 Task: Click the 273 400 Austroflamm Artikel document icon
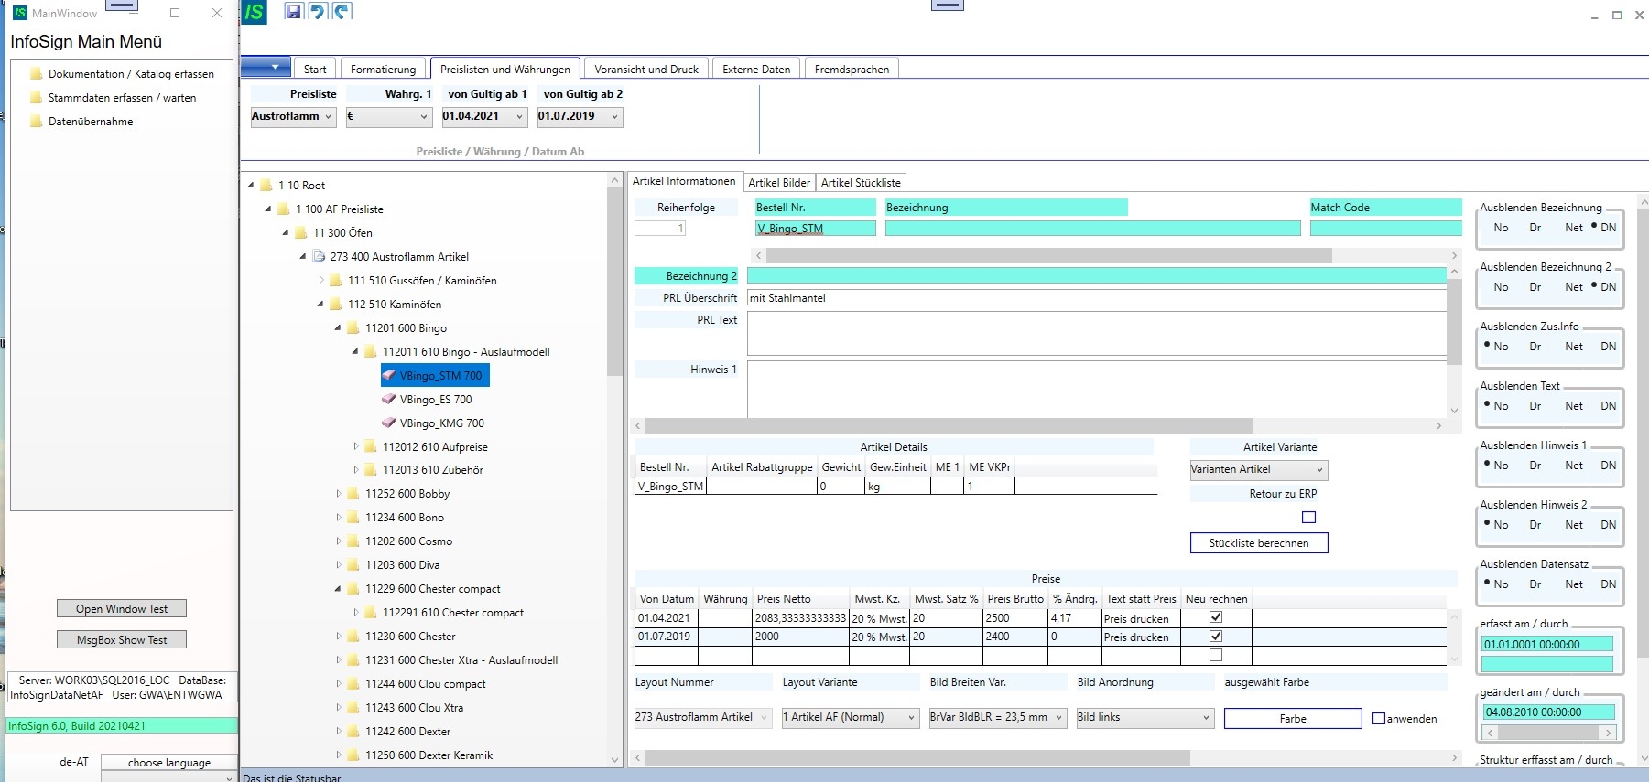(x=319, y=257)
